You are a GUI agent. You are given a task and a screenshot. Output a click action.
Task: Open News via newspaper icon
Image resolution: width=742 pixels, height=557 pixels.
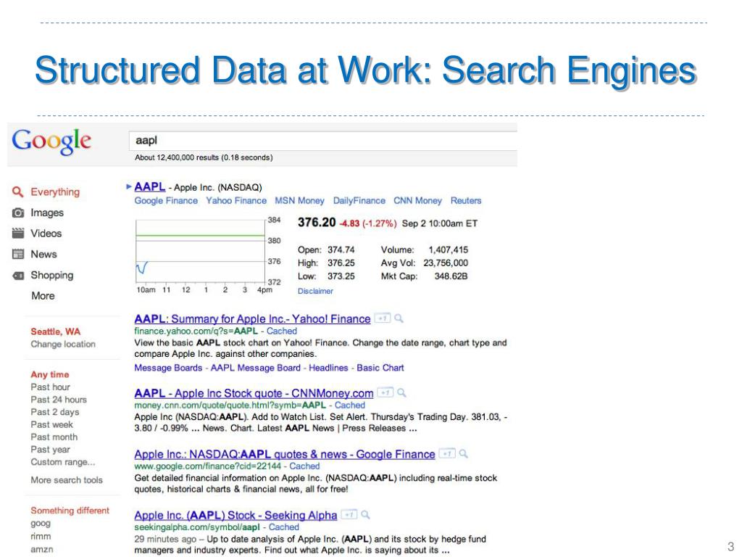click(18, 254)
